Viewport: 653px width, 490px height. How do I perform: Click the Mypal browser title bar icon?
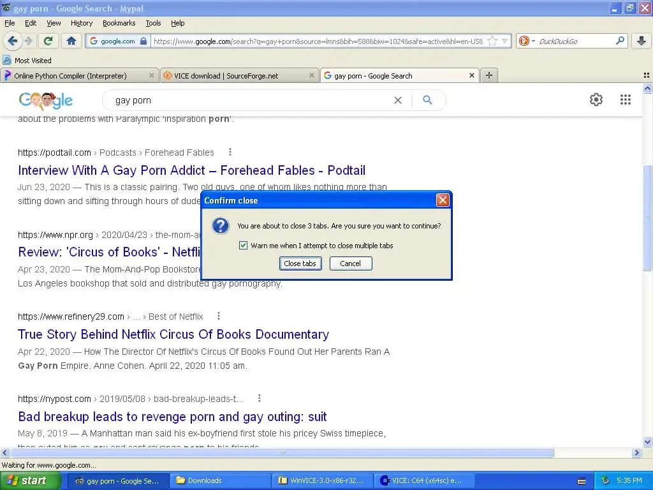click(6, 8)
